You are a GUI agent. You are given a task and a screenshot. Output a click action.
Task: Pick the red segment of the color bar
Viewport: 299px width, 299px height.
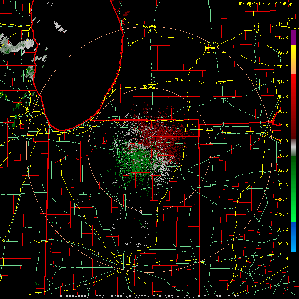click(x=293, y=106)
